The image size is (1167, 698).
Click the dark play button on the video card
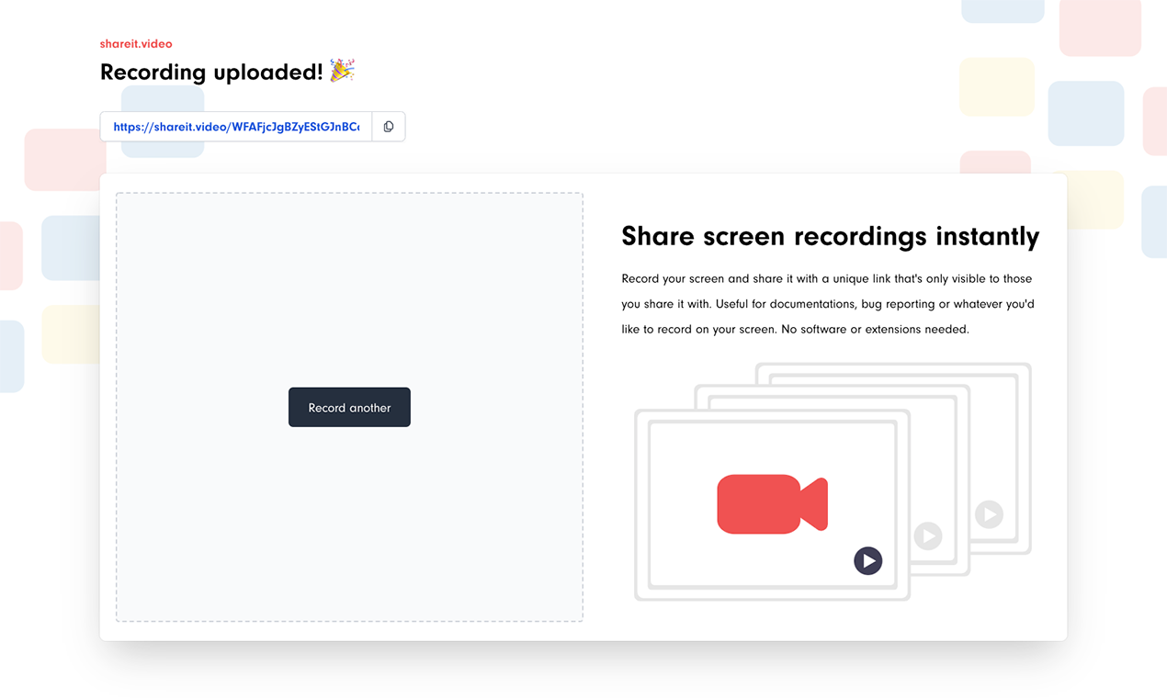coord(867,560)
